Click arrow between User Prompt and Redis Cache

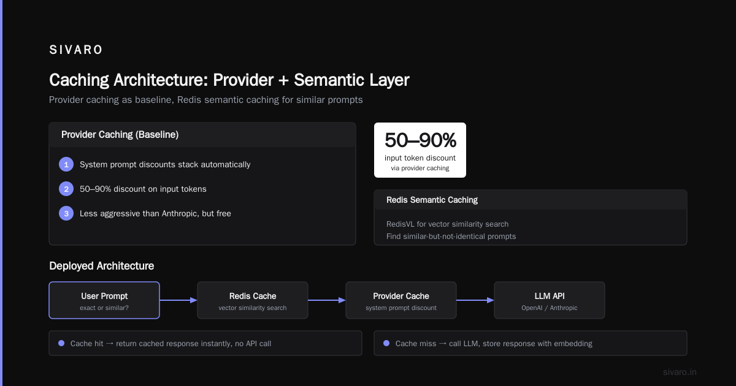(x=178, y=300)
